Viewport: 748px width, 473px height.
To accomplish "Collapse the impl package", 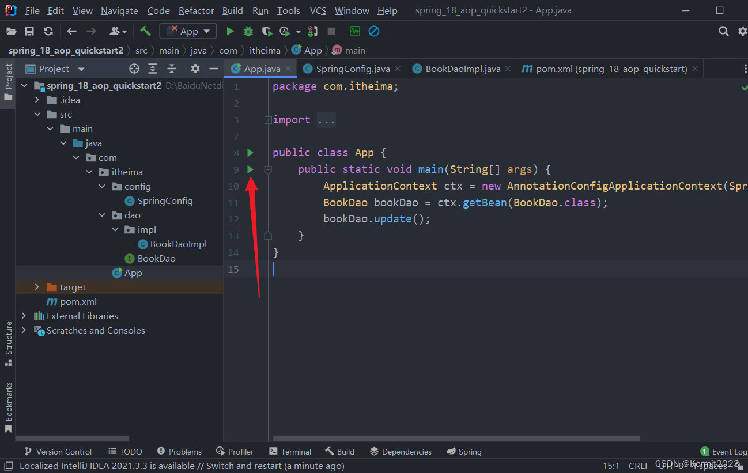I will point(115,229).
